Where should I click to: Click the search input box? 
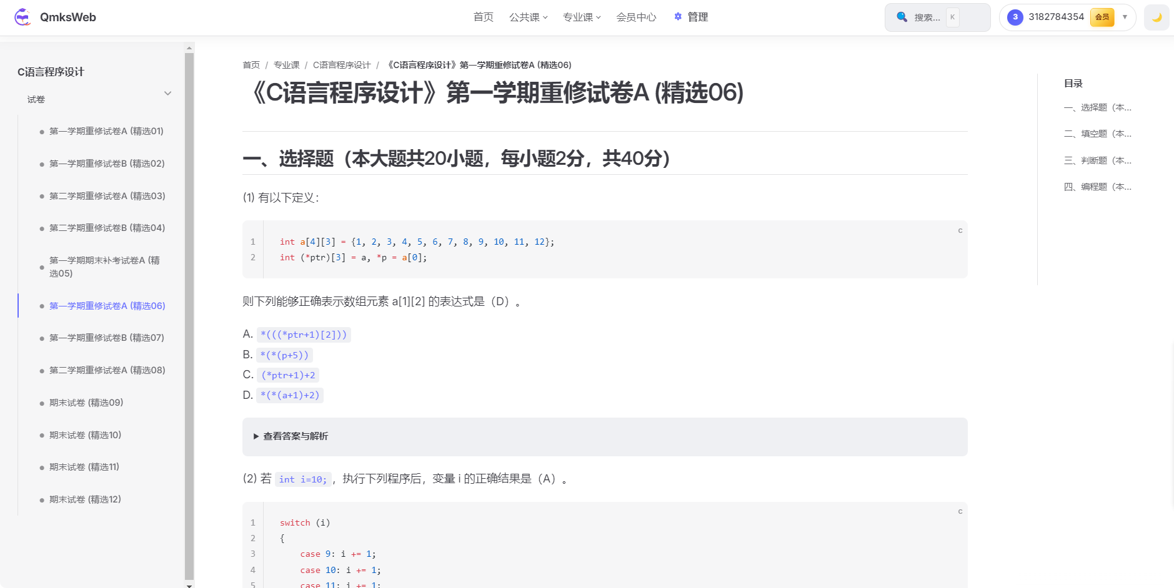pyautogui.click(x=937, y=17)
